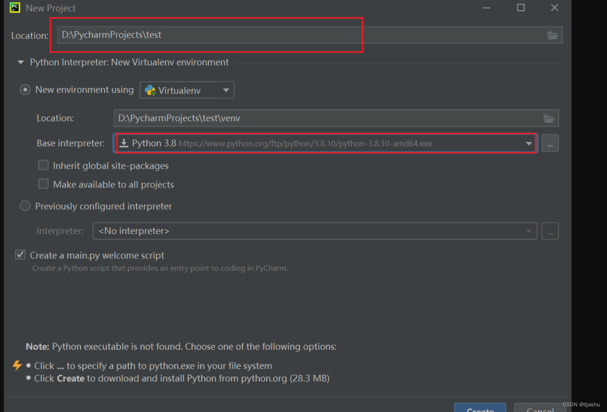Click the project Location text field
The width and height of the screenshot is (607, 412).
[x=310, y=35]
